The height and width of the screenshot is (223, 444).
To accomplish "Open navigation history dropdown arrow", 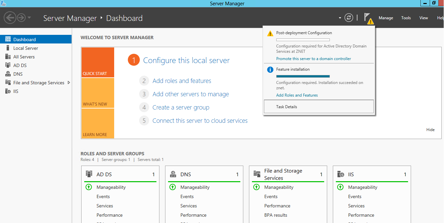I will click(29, 18).
